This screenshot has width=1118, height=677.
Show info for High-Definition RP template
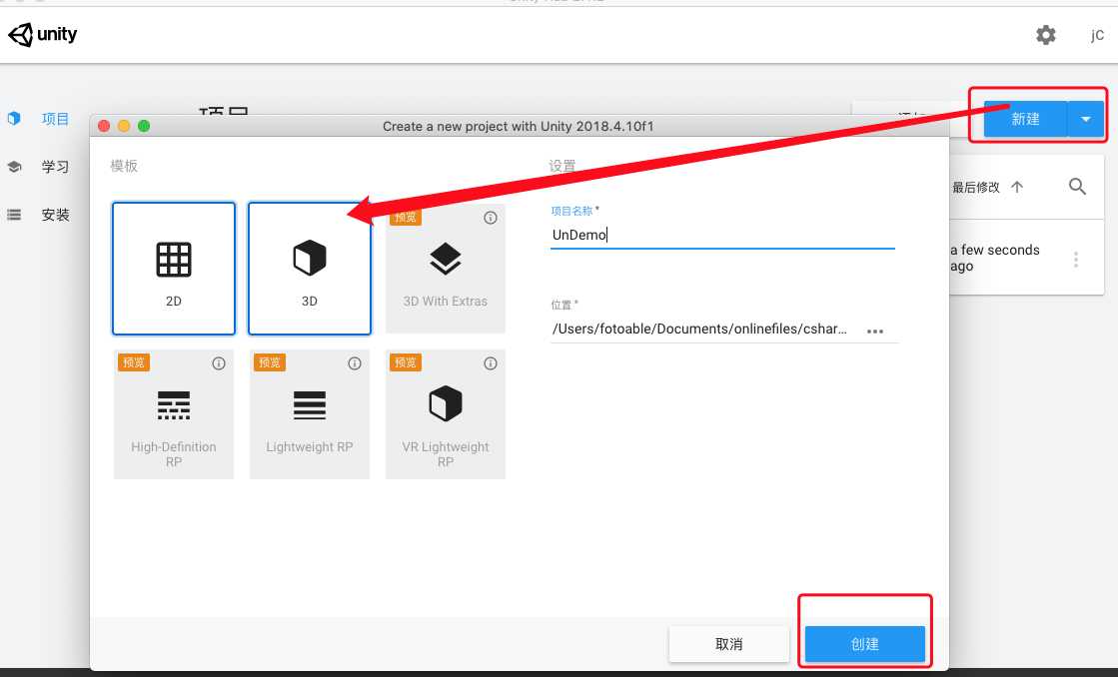[219, 363]
